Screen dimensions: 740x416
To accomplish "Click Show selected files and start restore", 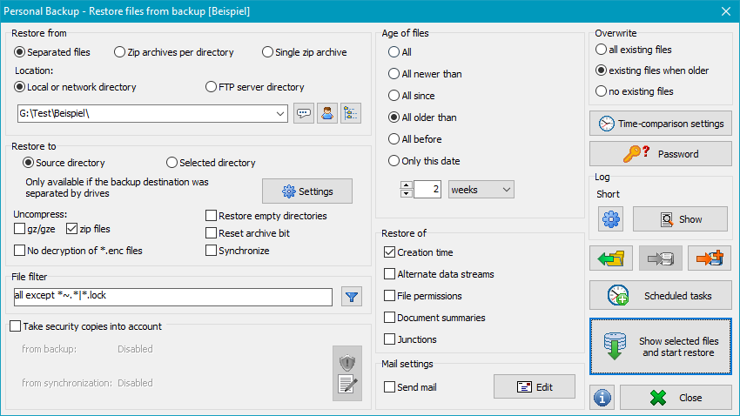I will (660, 346).
